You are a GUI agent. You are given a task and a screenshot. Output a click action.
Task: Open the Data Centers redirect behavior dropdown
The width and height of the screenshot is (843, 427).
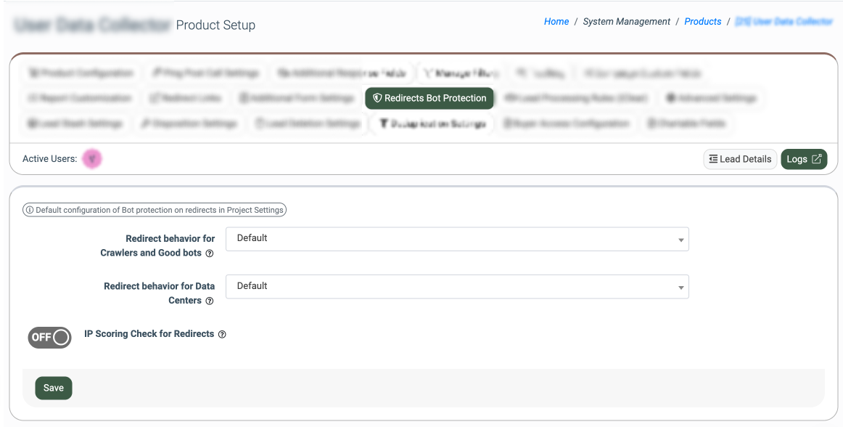coord(457,286)
